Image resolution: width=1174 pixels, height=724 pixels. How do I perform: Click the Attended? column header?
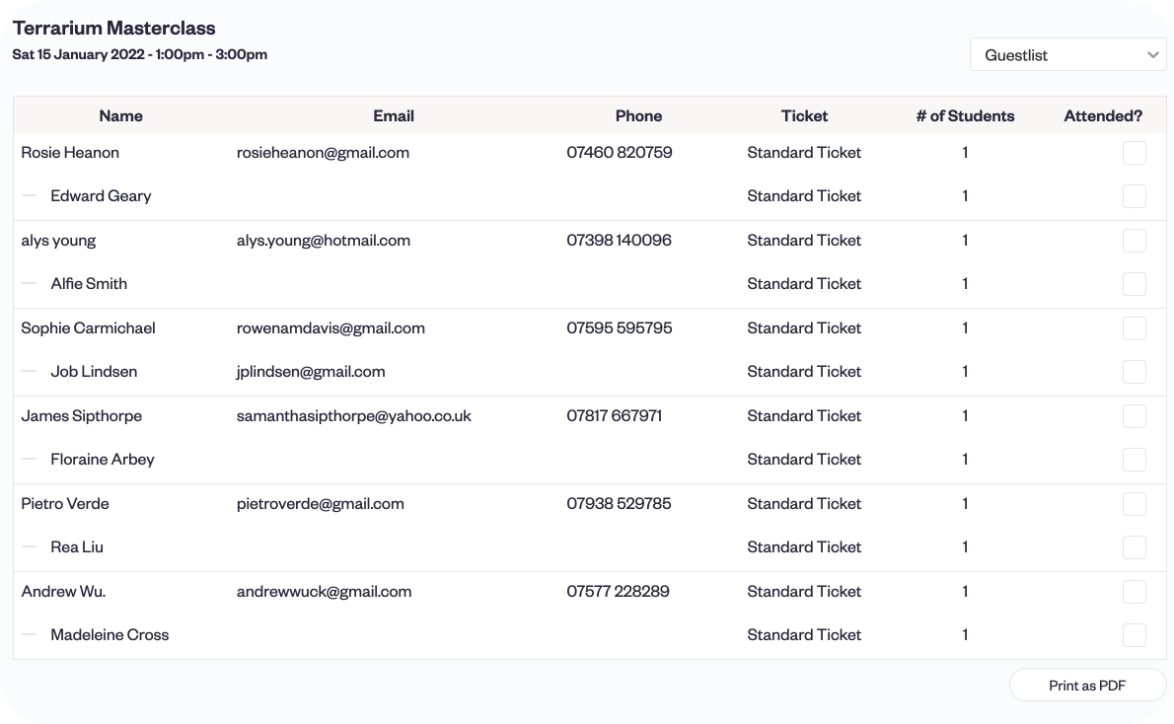coord(1103,115)
